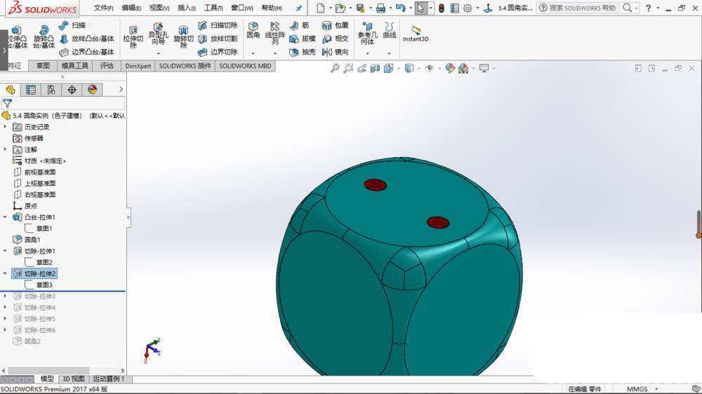Image resolution: width=702 pixels, height=394 pixels.
Task: Open the FeatureManager design tree tab
Action: point(11,90)
